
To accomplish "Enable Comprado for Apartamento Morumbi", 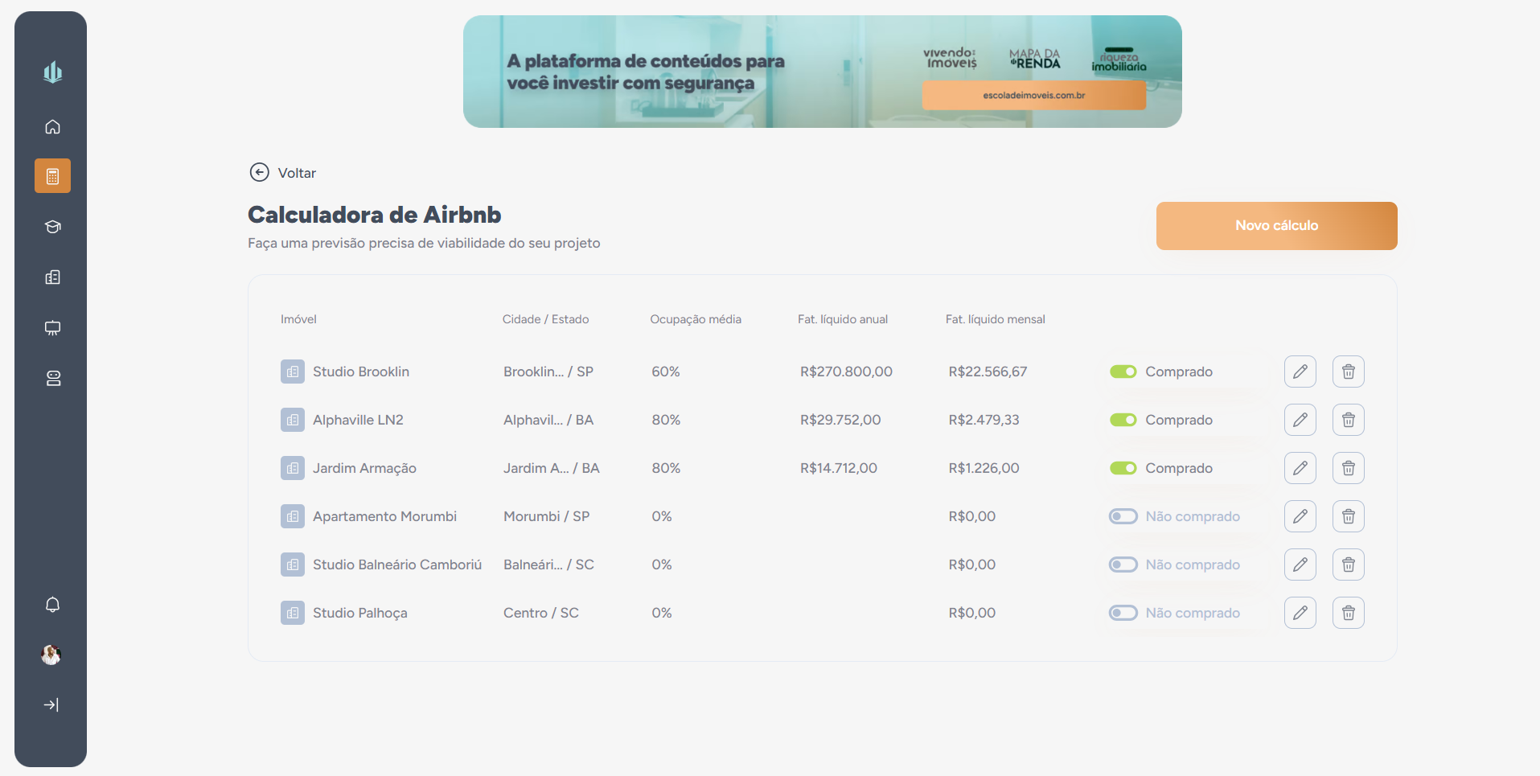I will [1123, 515].
